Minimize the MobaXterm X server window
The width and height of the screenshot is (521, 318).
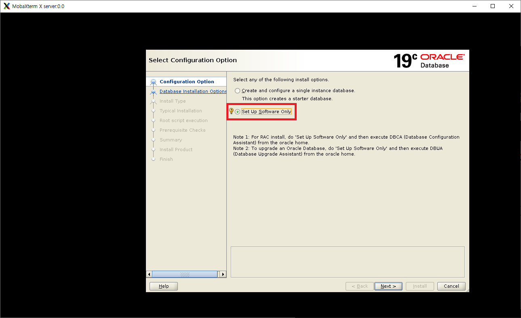coord(474,6)
